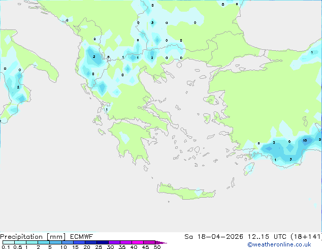Click the ©weatheronline.co.uk watermark link
The height and width of the screenshot is (249, 322).
pos(286,244)
